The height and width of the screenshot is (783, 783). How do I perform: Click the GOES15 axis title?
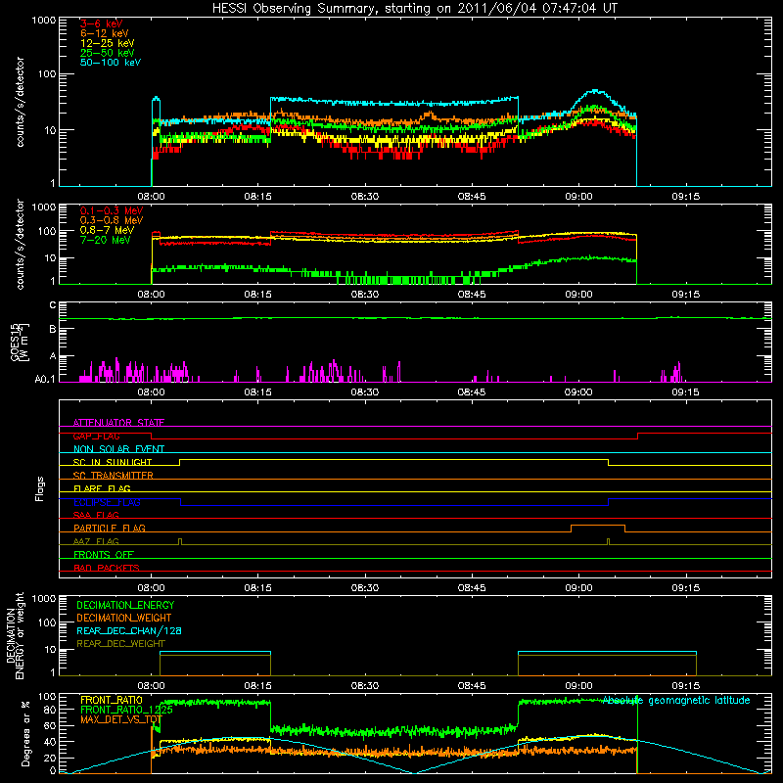coord(20,343)
